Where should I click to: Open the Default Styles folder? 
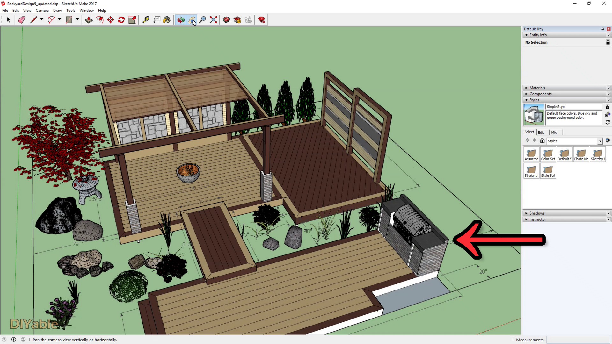[565, 154]
